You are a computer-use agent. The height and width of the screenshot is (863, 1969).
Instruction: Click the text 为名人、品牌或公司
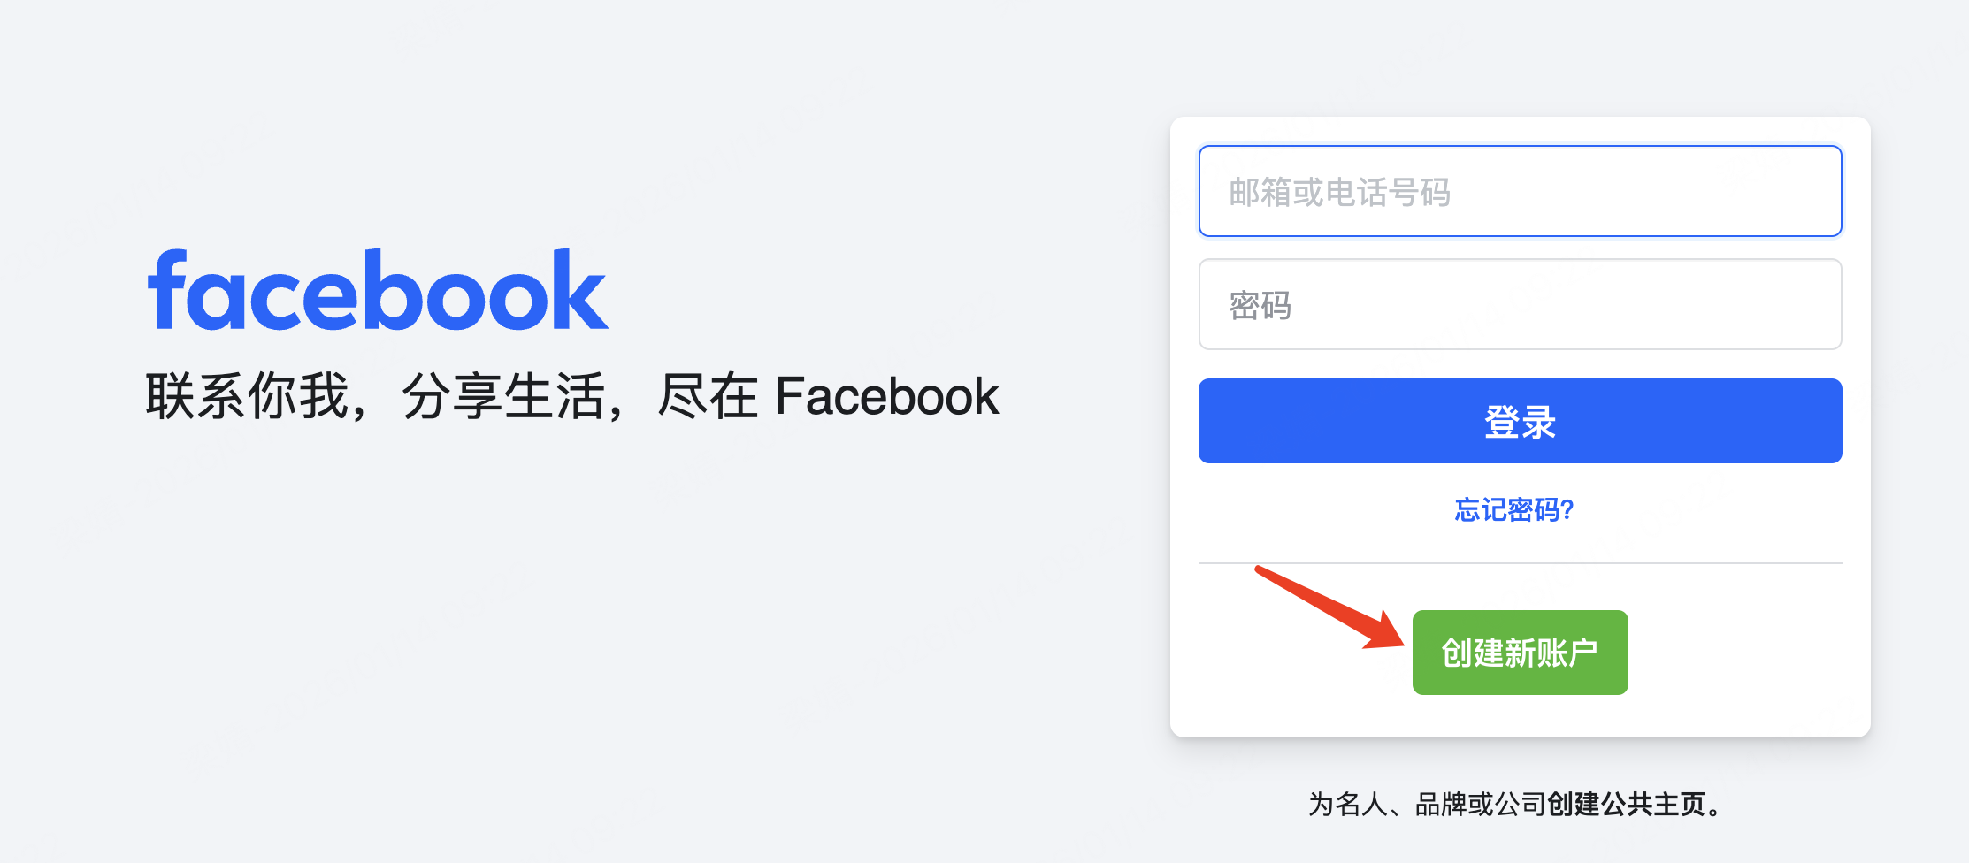tap(1427, 804)
